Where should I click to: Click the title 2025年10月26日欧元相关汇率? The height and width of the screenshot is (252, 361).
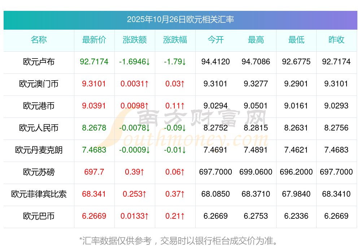pyautogui.click(x=180, y=20)
